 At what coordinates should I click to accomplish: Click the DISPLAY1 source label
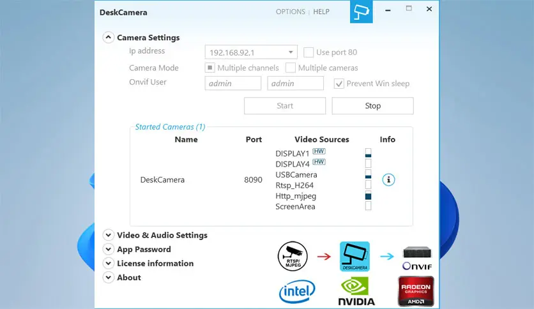(292, 153)
